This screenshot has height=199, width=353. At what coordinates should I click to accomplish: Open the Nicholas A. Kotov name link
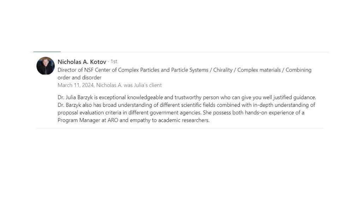pyautogui.click(x=82, y=62)
